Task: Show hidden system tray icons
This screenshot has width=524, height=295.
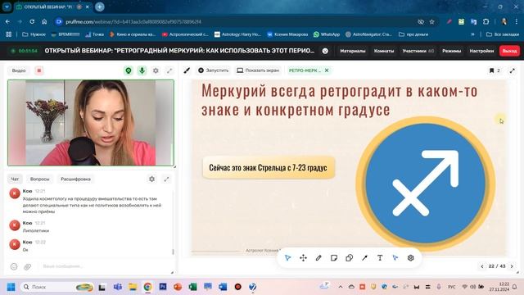Action: pos(341,287)
